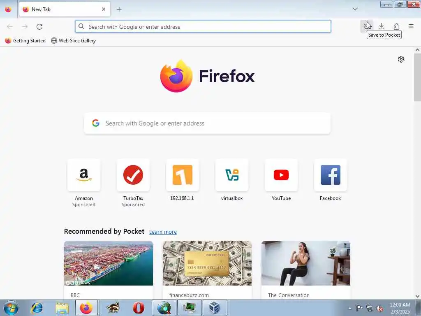
Task: Expand the list all tabs chevron
Action: (355, 9)
